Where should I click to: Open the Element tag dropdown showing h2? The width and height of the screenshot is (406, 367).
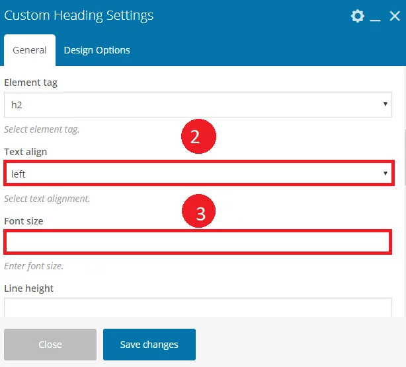[198, 105]
